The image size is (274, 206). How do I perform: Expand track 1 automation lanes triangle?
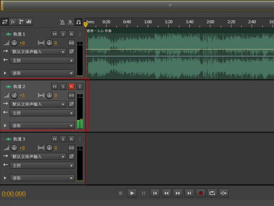point(5,73)
